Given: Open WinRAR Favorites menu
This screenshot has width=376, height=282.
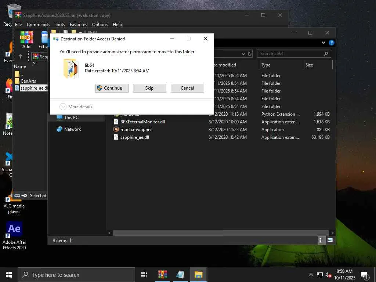Looking at the screenshot, I should [x=79, y=25].
